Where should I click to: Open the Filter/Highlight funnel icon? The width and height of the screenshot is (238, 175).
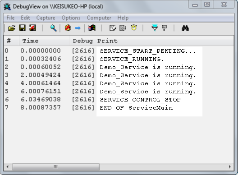pyautogui.click(x=155, y=28)
